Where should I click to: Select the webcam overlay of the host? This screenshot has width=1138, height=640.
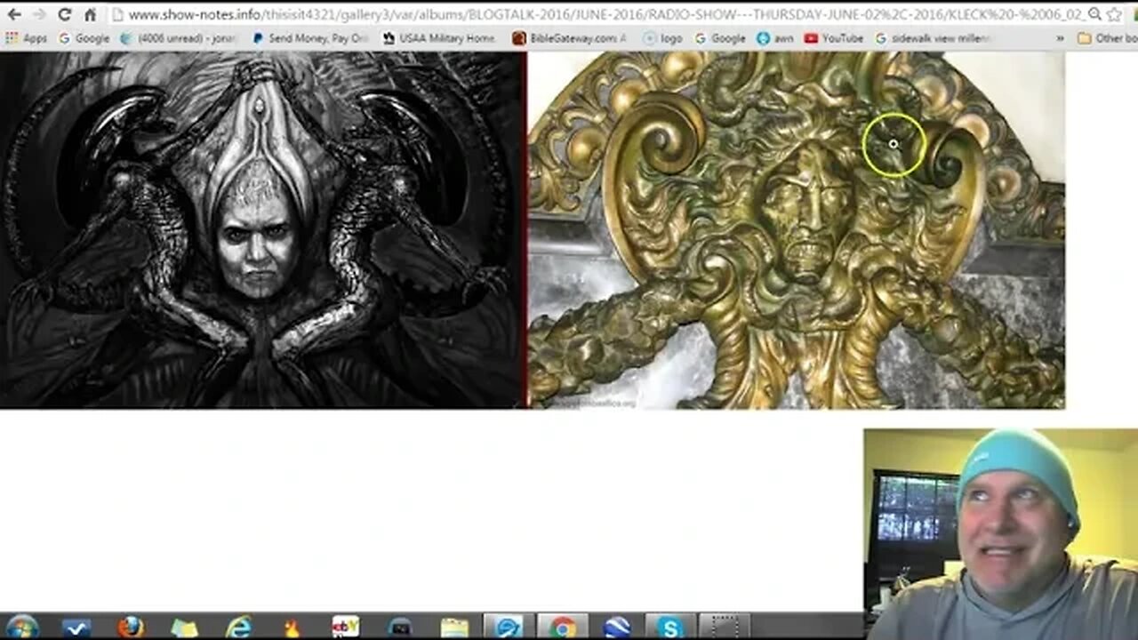pos(1000,534)
